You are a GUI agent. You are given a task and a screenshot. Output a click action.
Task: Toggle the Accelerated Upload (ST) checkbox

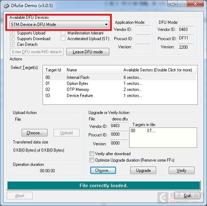(x=63, y=39)
